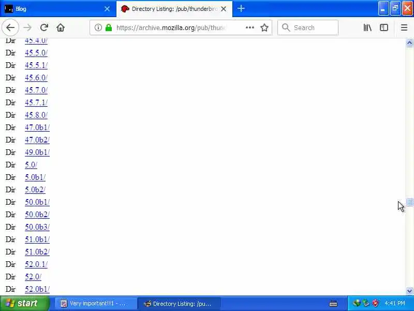The width and height of the screenshot is (414, 311).
Task: Click the vertical scrollbar thumb
Action: 409,202
